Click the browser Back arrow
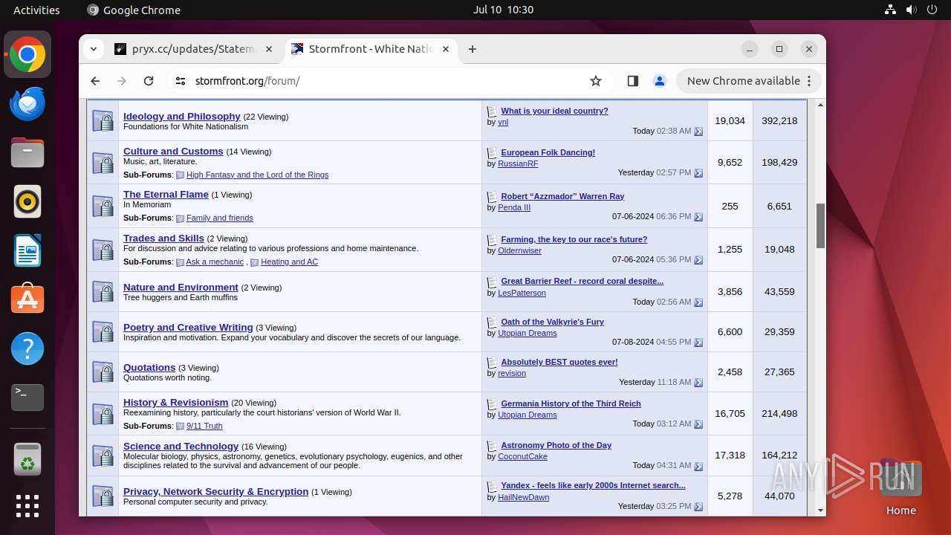The image size is (951, 535). 95,81
